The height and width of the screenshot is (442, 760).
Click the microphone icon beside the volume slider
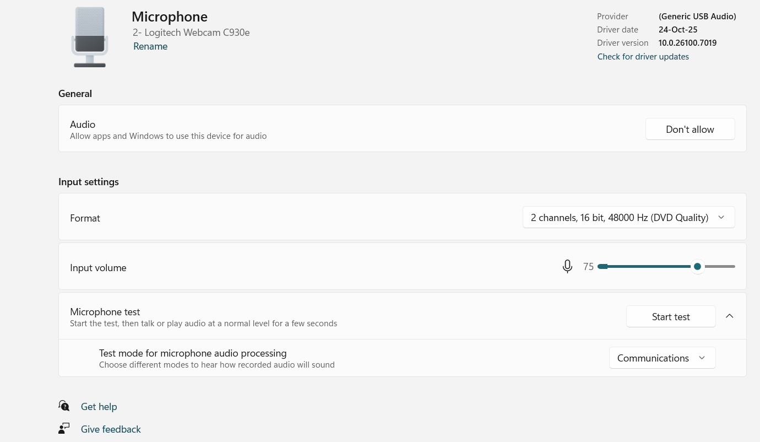pos(567,266)
